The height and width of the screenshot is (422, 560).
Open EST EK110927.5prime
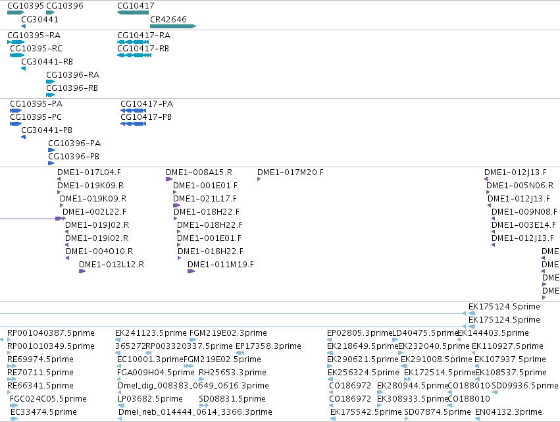click(507, 346)
